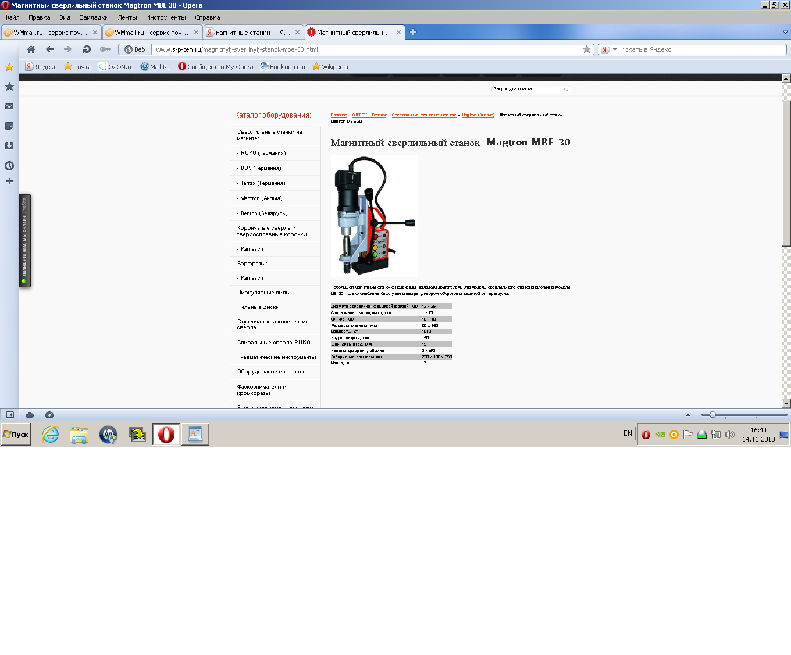Open the Вид menu
This screenshot has width=791, height=655.
click(x=65, y=17)
